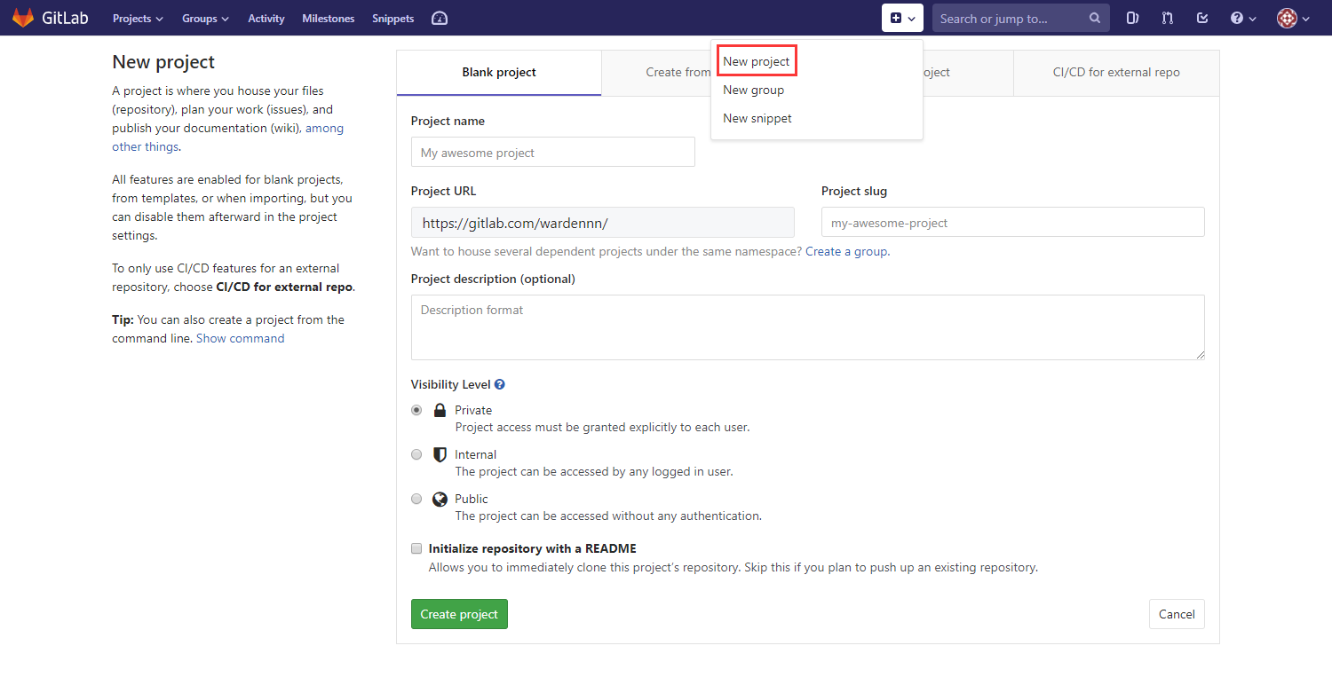This screenshot has width=1332, height=693.
Task: Click the Project URL namespace field
Action: [603, 222]
